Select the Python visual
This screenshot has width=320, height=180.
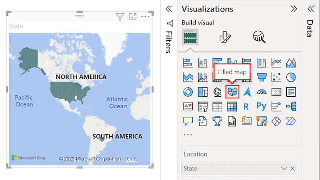(261, 106)
